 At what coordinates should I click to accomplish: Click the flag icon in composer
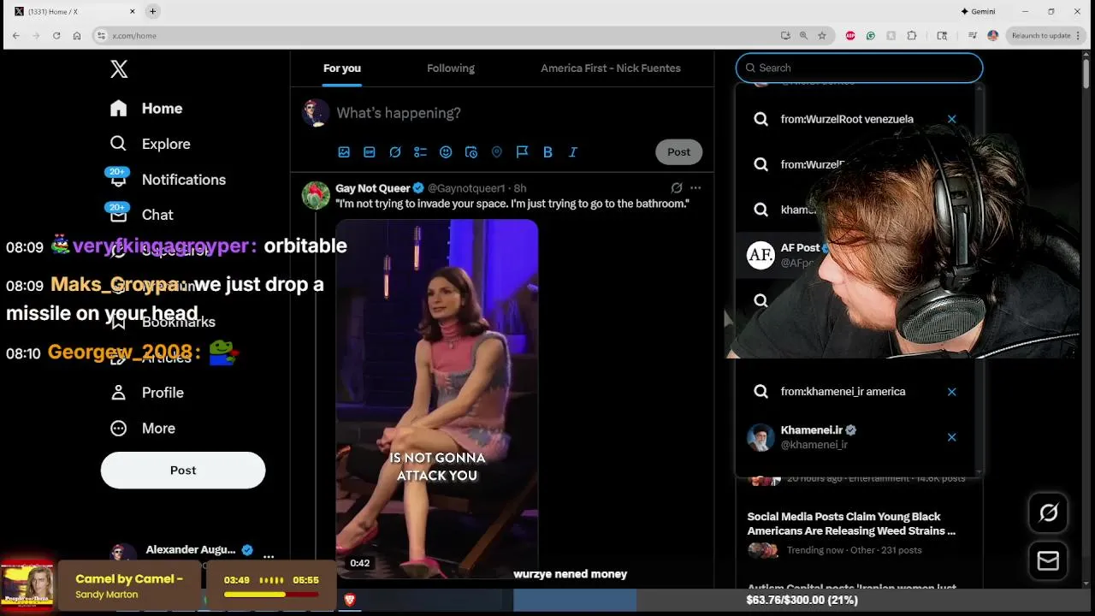523,152
